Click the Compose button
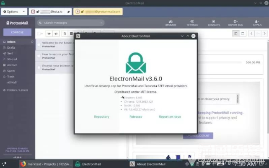Image resolution: width=269 pixels, height=168 pixels. pos(17,32)
